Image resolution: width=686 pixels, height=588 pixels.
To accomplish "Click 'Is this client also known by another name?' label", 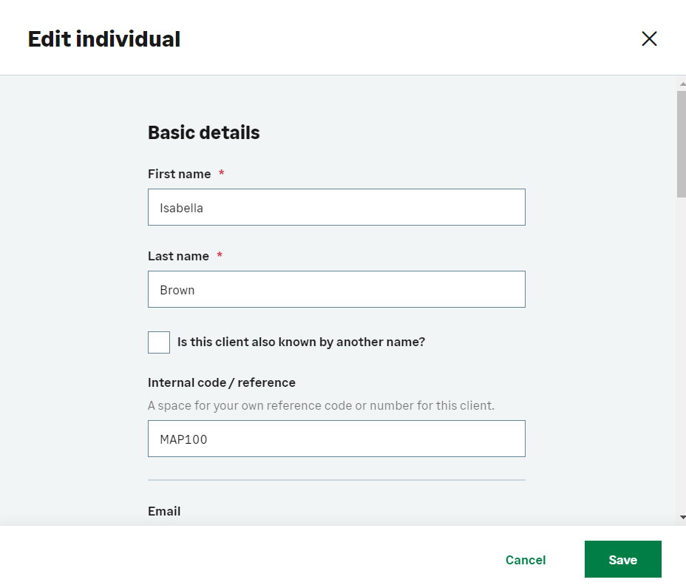I will pyautogui.click(x=301, y=342).
